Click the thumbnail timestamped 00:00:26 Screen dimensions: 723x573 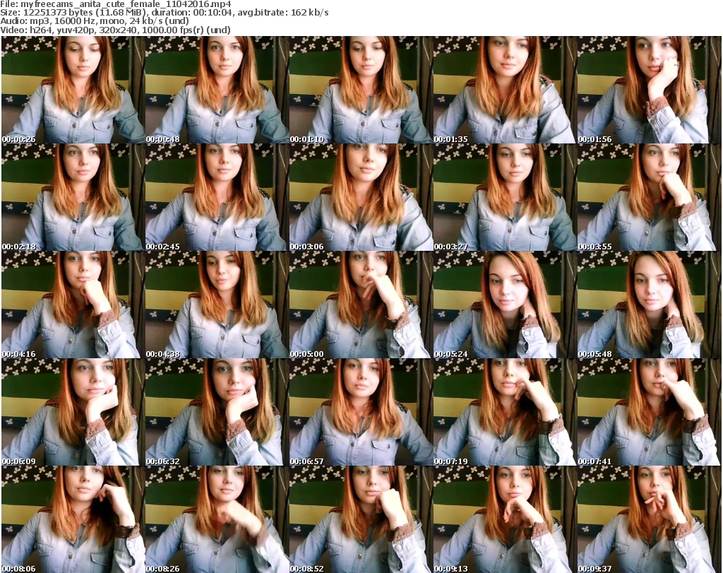point(73,90)
